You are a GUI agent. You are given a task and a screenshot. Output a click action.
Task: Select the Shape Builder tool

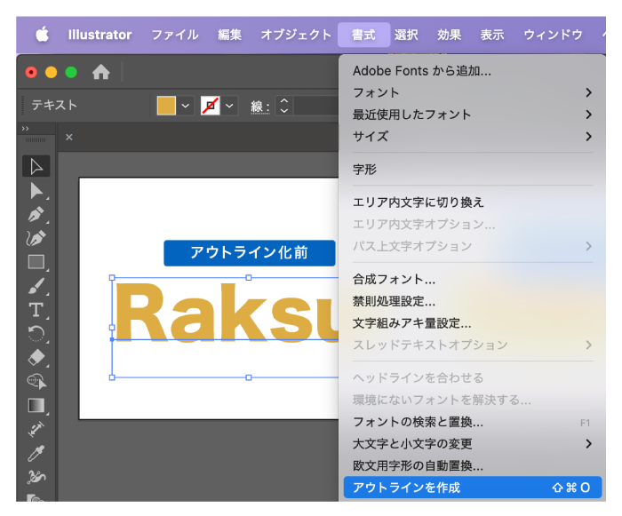(x=36, y=381)
